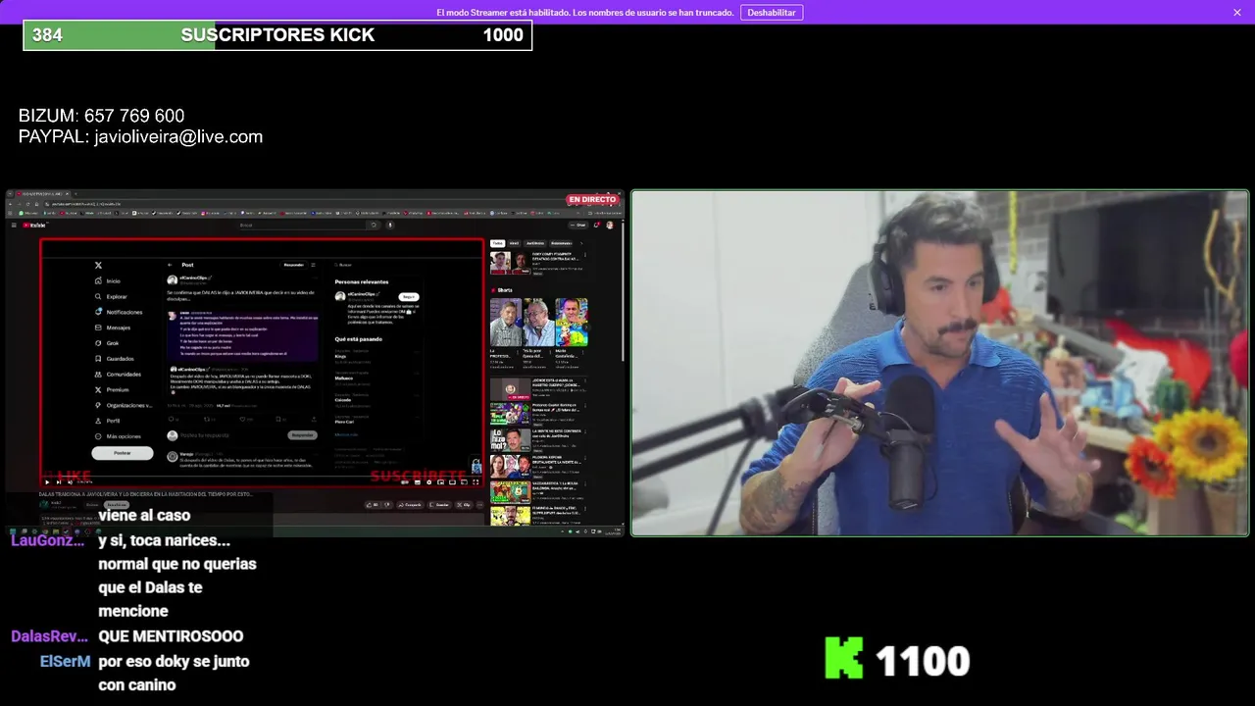Switch to miniplayer mode
Viewport: 1255px width, 706px height.
coord(441,481)
